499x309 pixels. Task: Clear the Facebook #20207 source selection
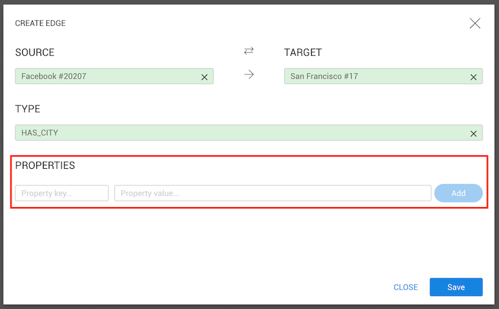coord(204,77)
